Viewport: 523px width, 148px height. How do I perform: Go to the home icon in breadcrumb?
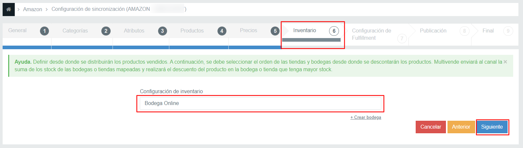click(9, 10)
